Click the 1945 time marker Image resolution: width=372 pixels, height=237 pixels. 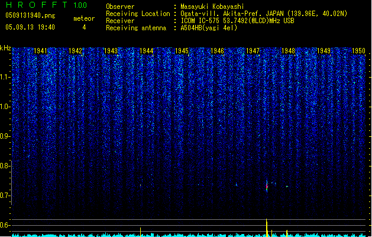click(x=182, y=51)
